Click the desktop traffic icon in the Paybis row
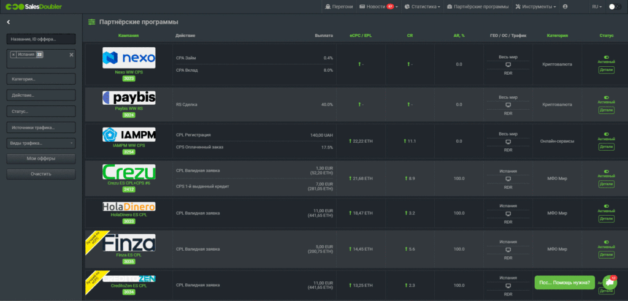 (508, 105)
